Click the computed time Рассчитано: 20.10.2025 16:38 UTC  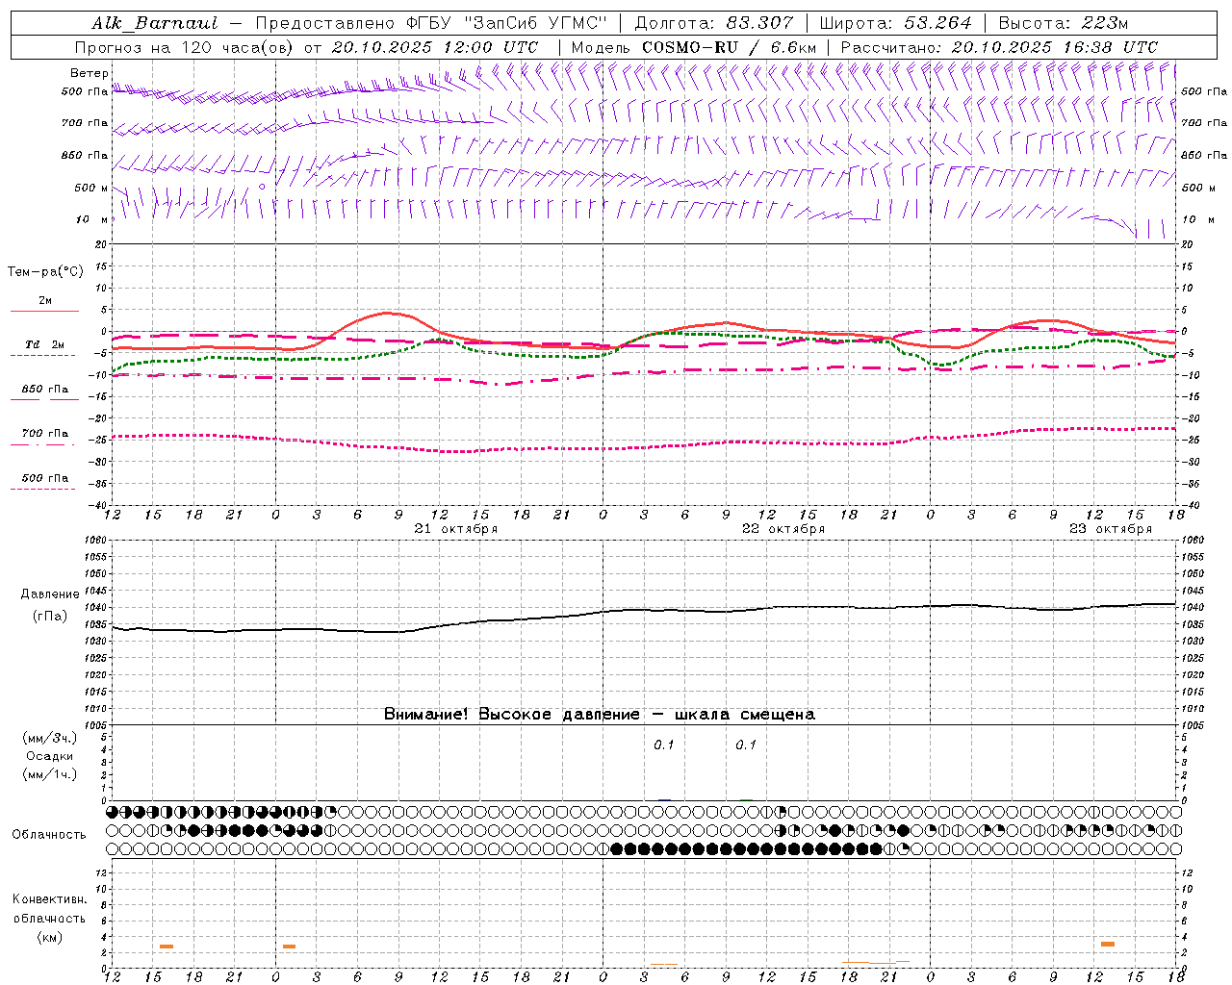(x=999, y=47)
